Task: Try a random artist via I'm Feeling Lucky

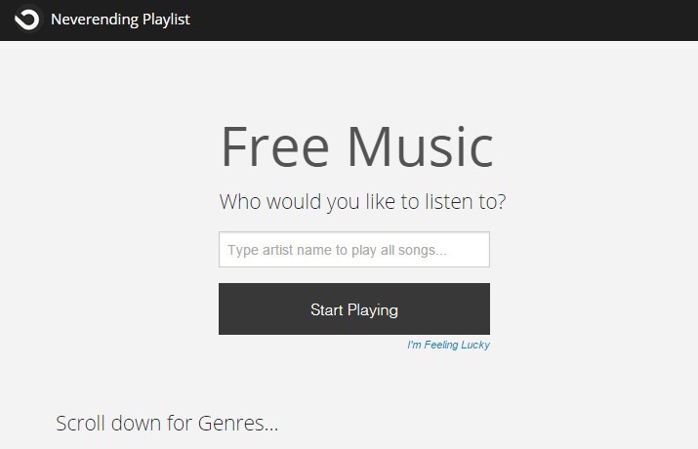Action: pos(448,345)
